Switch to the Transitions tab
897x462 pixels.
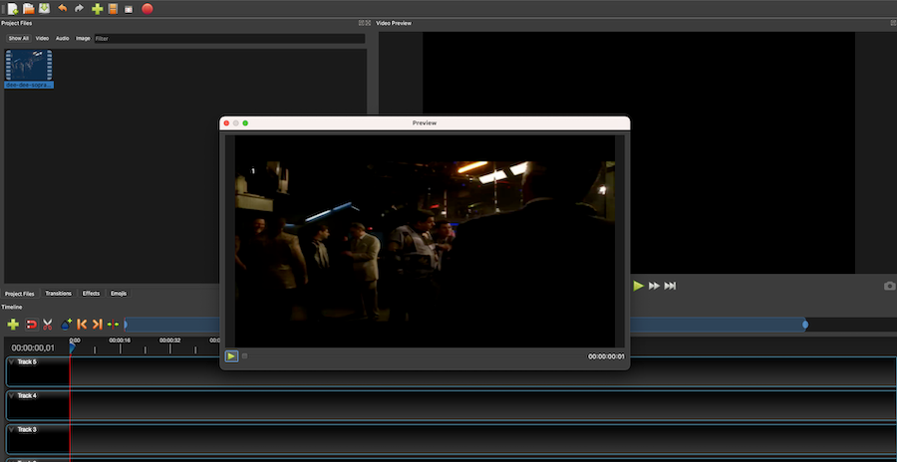(x=58, y=294)
